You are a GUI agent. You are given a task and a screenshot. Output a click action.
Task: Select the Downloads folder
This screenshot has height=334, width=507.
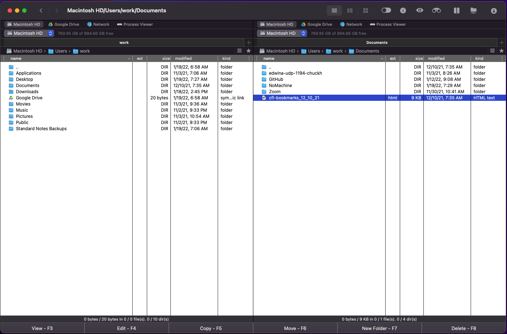(126, 92)
